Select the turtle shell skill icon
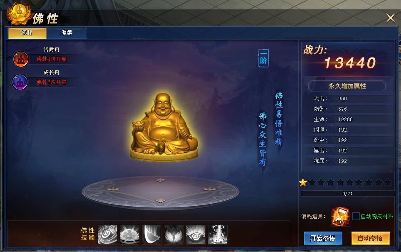The height and width of the screenshot is (252, 401). point(130,235)
